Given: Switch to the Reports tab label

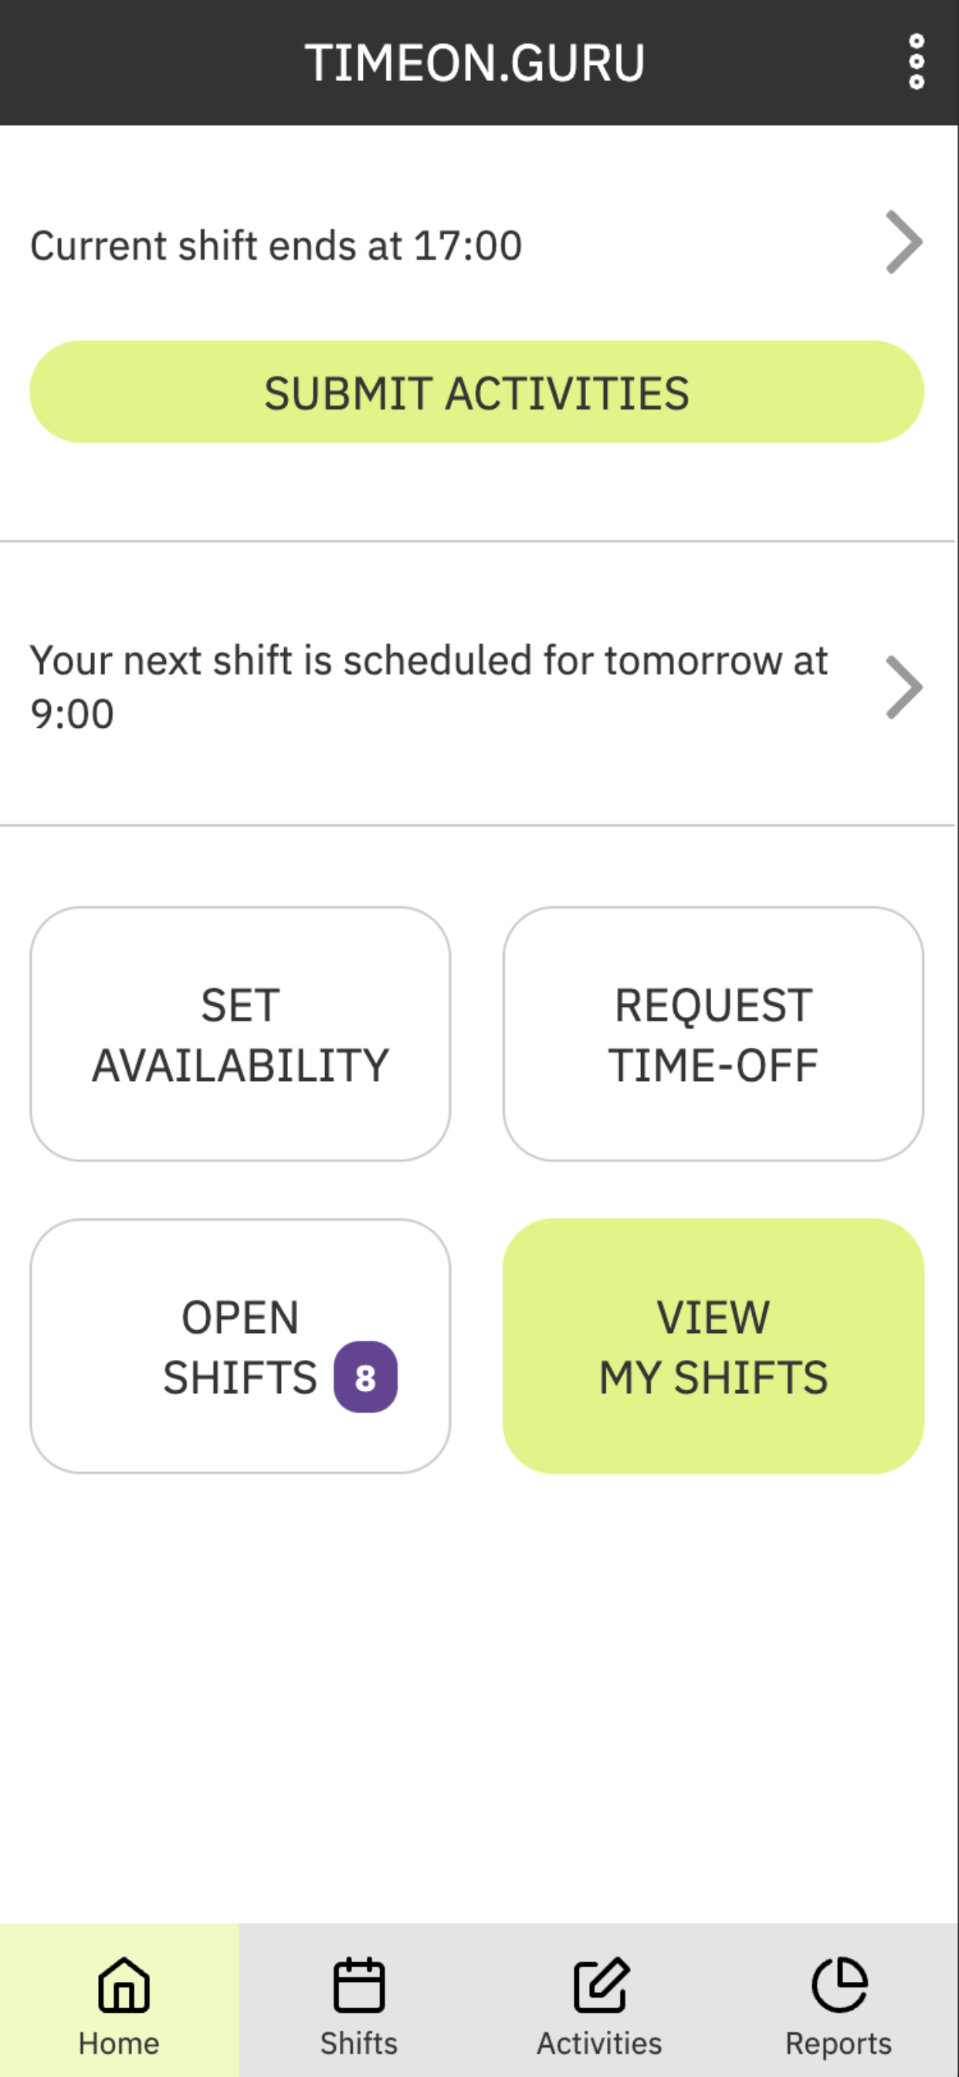Looking at the screenshot, I should (839, 2044).
